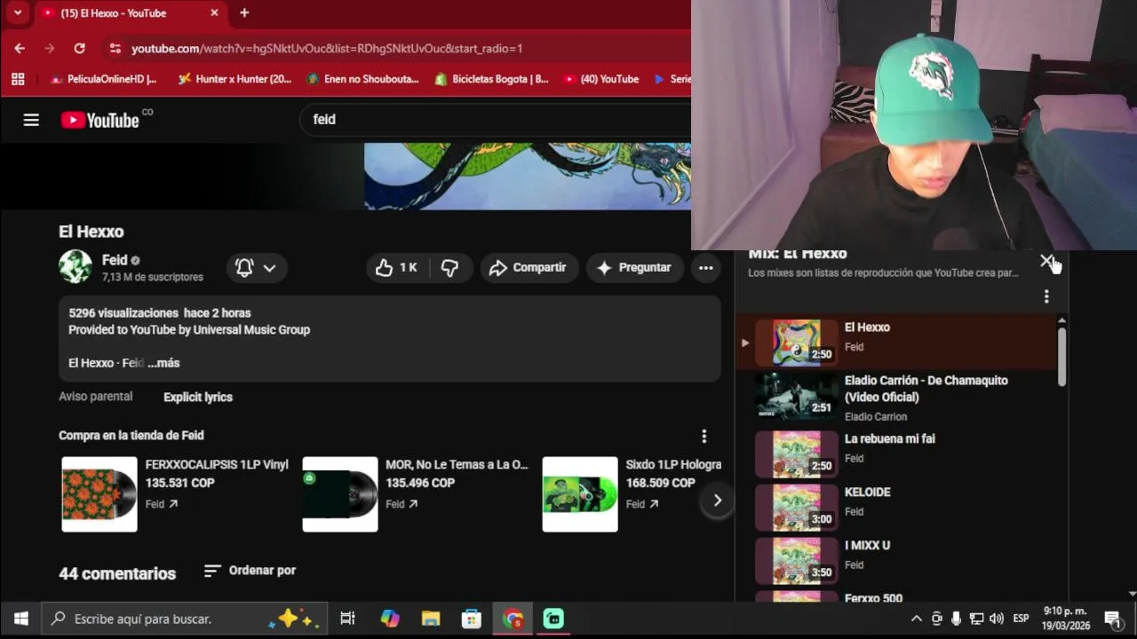Screen dimensions: 1137x639
Task: Open the microphone tray icon
Action: tap(956, 619)
